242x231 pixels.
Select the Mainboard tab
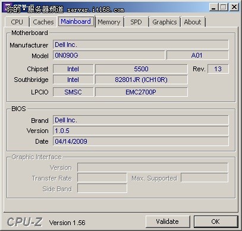coord(76,21)
